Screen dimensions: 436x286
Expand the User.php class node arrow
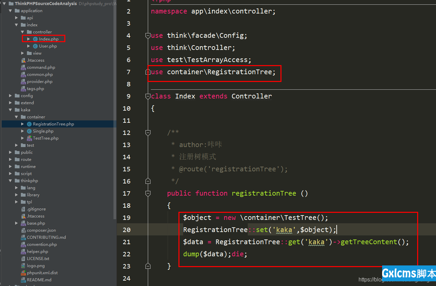29,46
